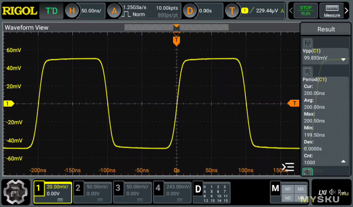Click the Vpp measurement waveform icon
Image resolution: width=353 pixels, height=207 pixels.
click(308, 43)
